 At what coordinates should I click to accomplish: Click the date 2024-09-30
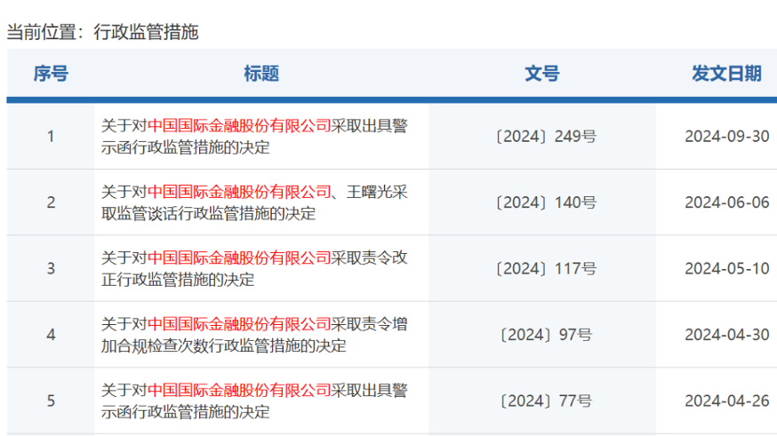[727, 137]
